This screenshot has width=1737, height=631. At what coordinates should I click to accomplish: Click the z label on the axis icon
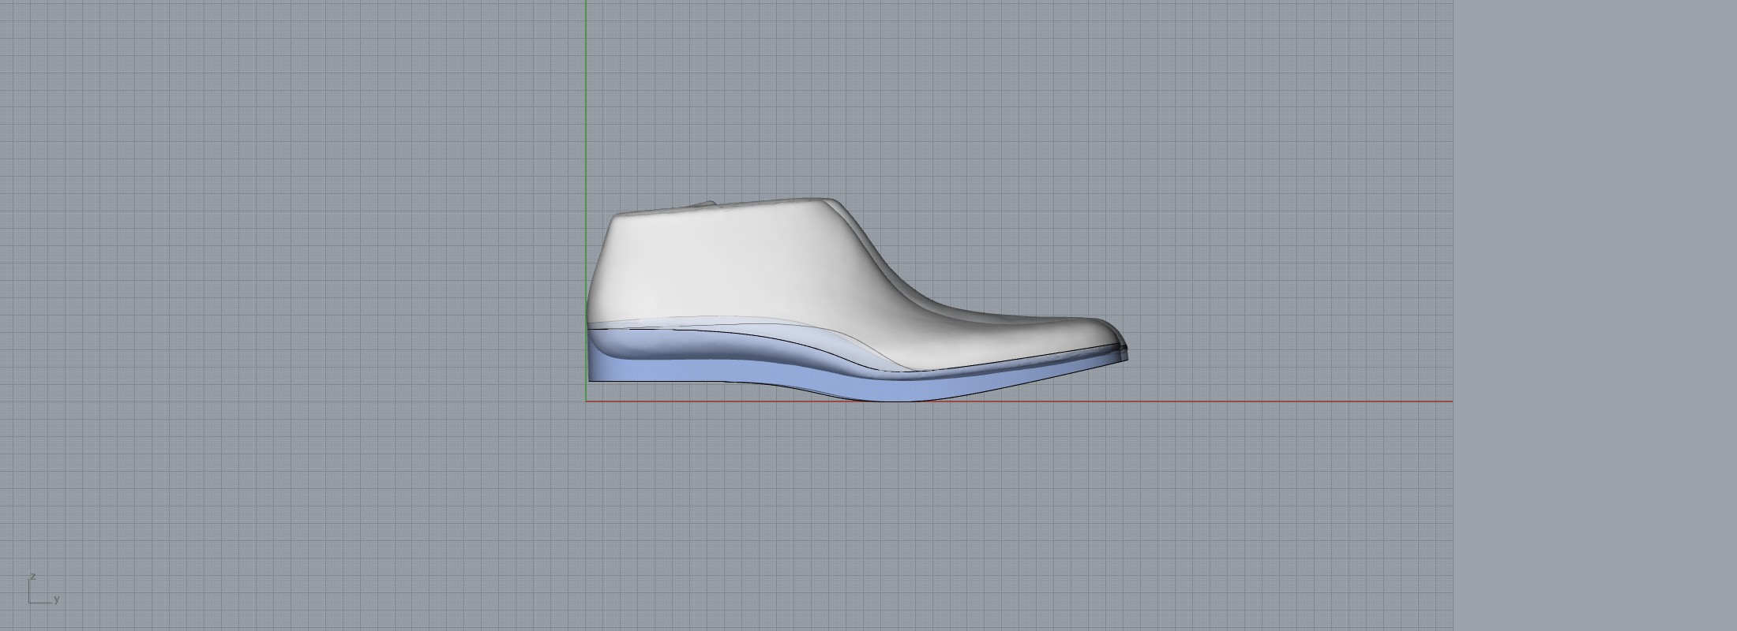point(33,577)
